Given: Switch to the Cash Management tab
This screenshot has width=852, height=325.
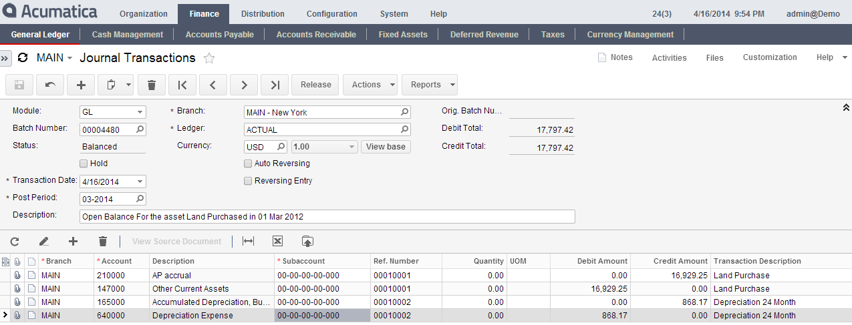Looking at the screenshot, I should pyautogui.click(x=127, y=35).
